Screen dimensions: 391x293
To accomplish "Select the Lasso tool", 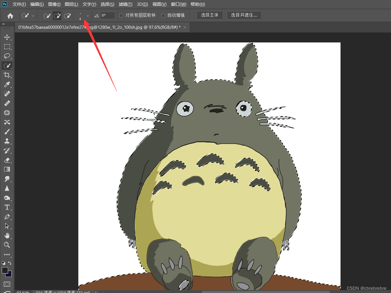I will (7, 56).
